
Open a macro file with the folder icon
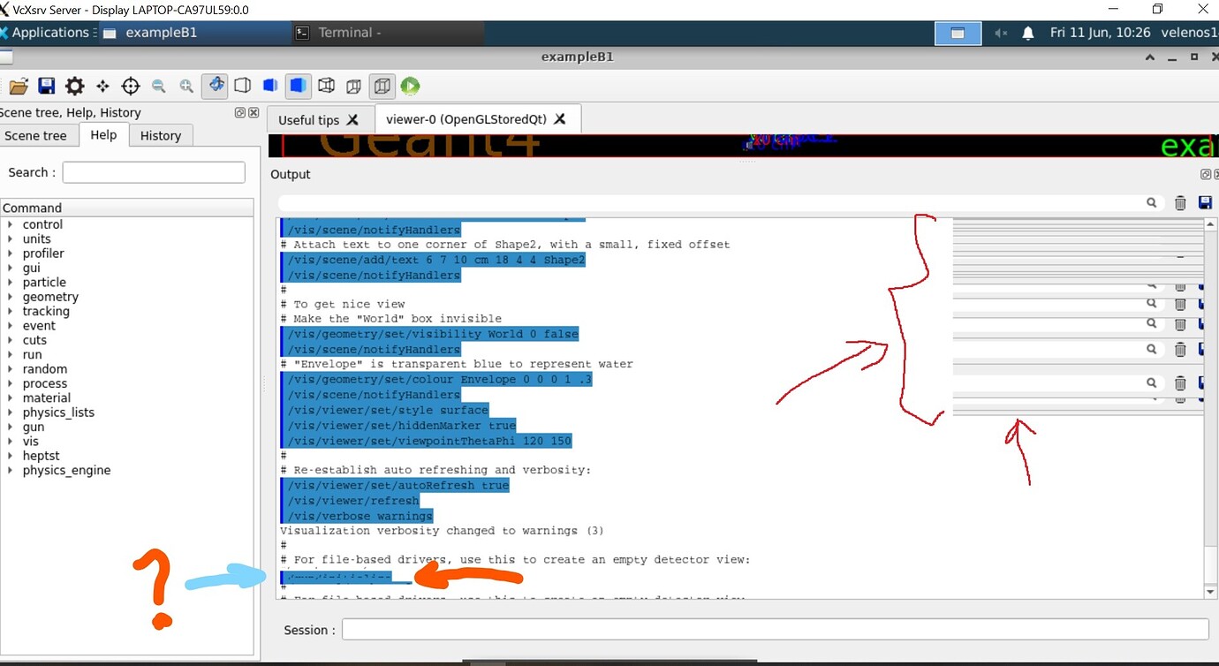pyautogui.click(x=18, y=86)
